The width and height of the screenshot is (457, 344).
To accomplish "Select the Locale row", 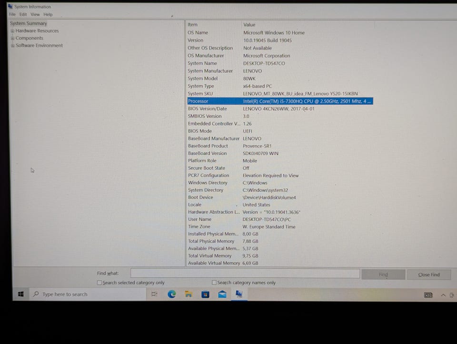I will pyautogui.click(x=280, y=205).
